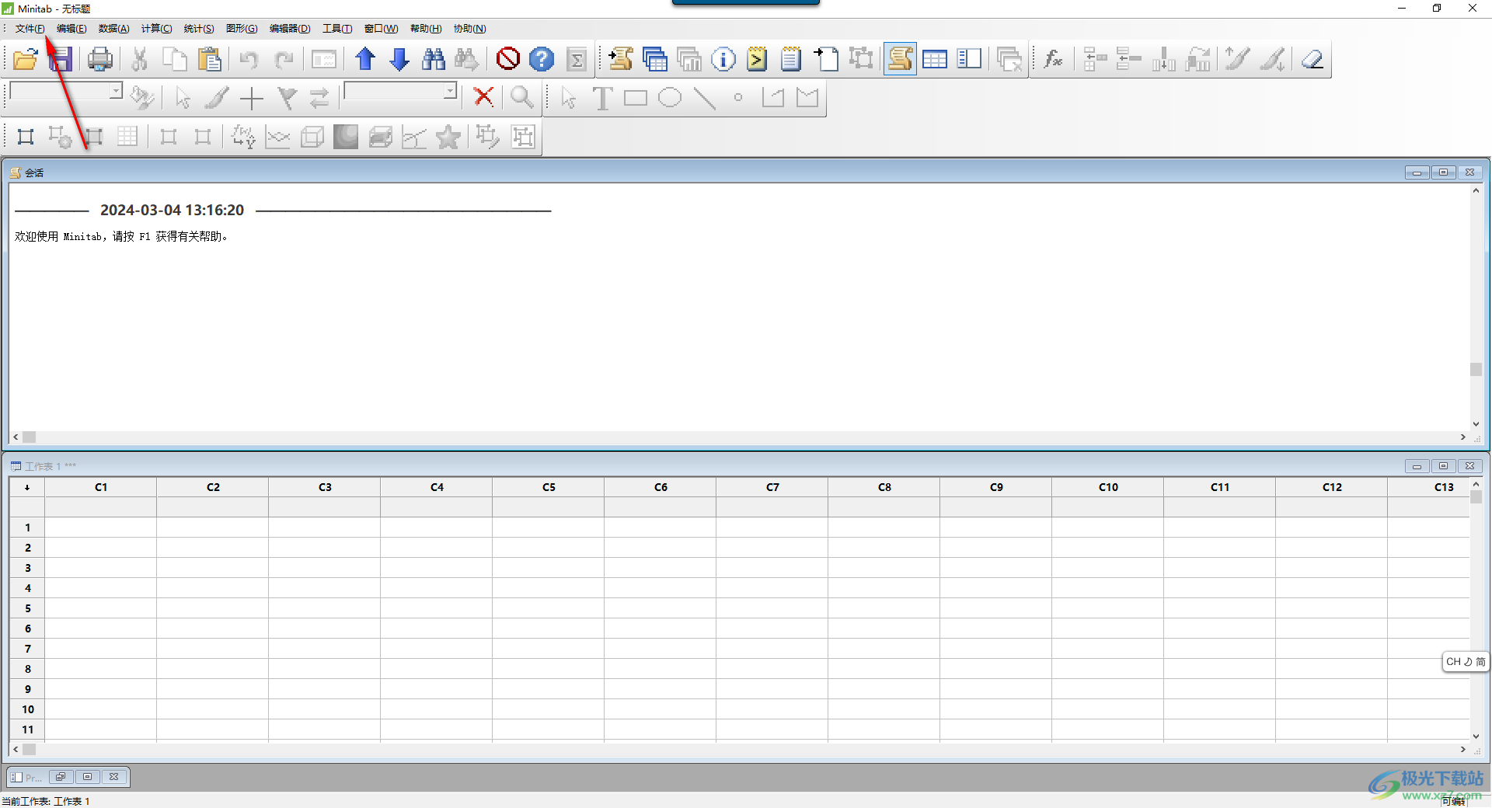The width and height of the screenshot is (1492, 808).
Task: Maximize the 会话 session window
Action: tap(1443, 172)
